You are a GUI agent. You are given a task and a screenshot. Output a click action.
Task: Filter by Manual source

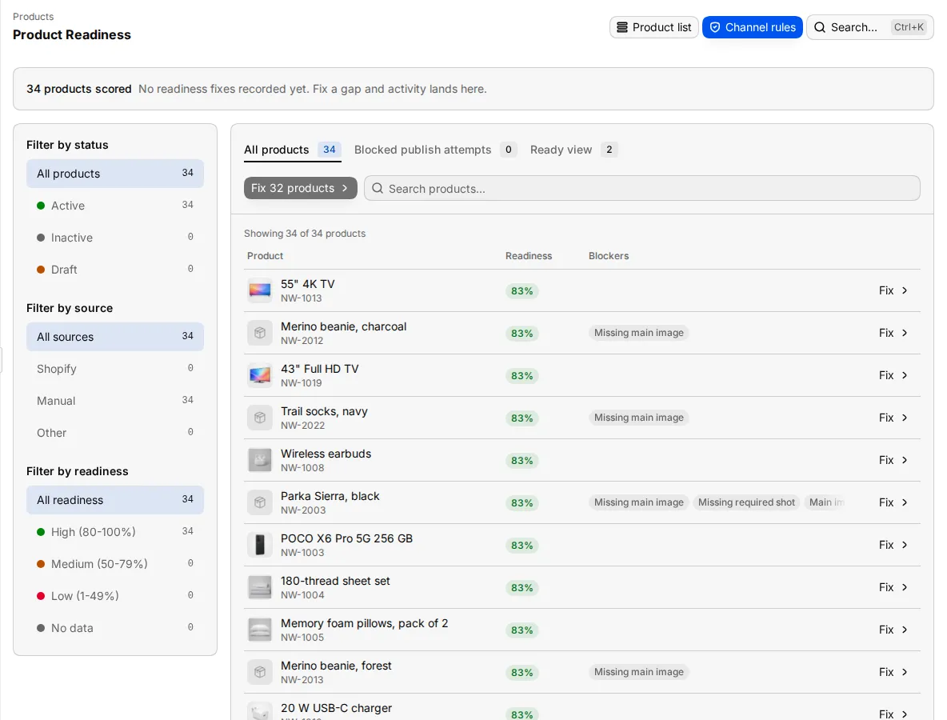(x=114, y=401)
